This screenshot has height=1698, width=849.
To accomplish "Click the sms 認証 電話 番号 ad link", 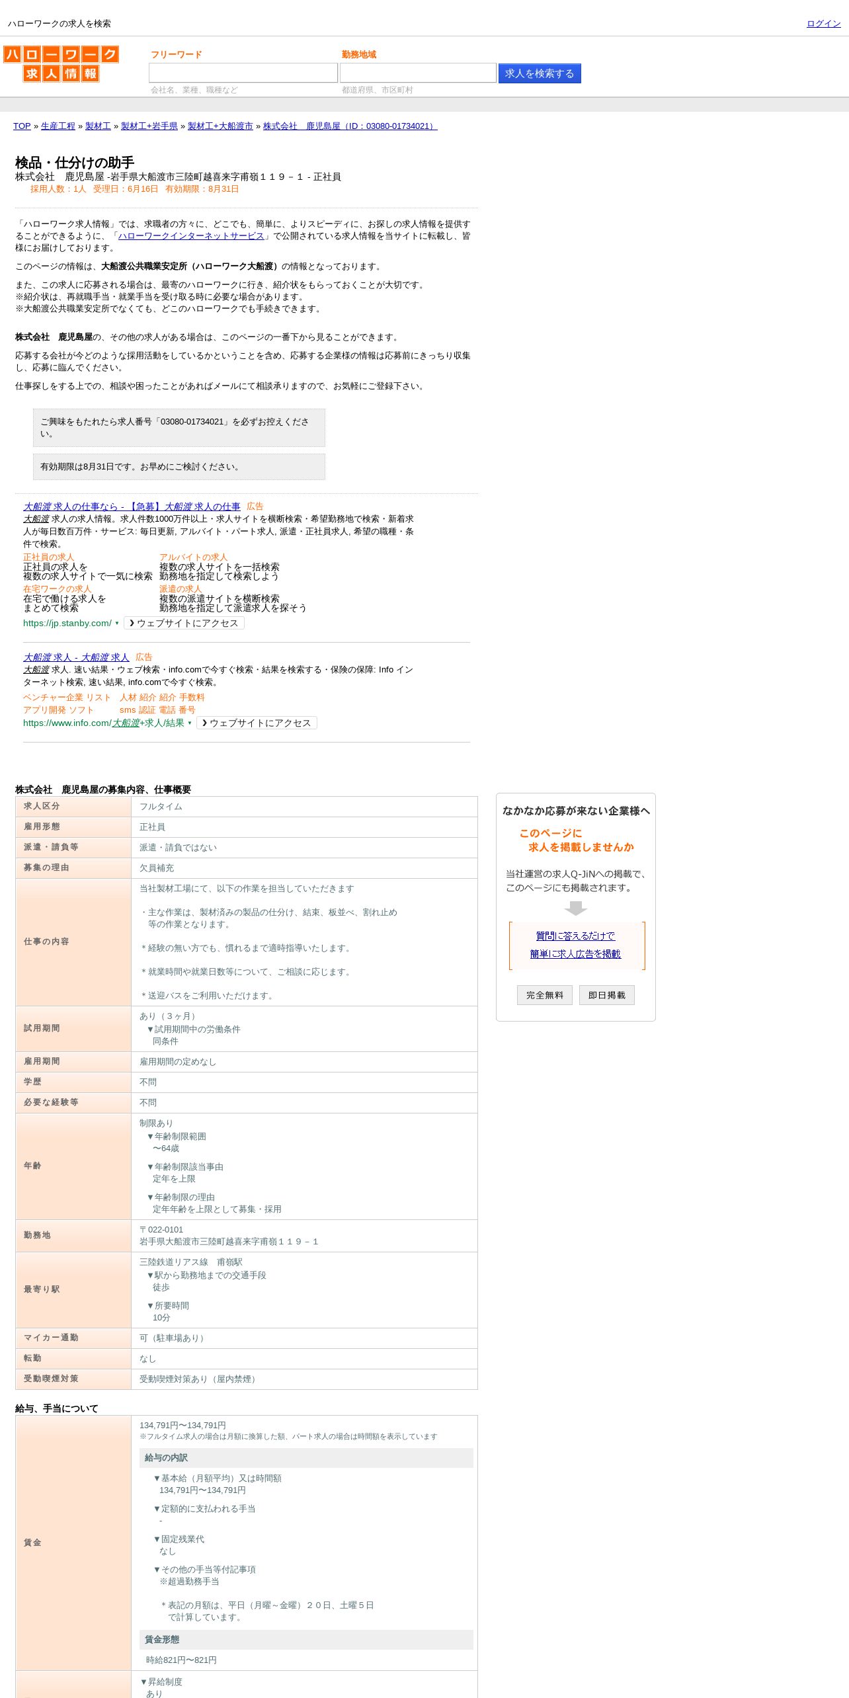I will pyautogui.click(x=157, y=710).
